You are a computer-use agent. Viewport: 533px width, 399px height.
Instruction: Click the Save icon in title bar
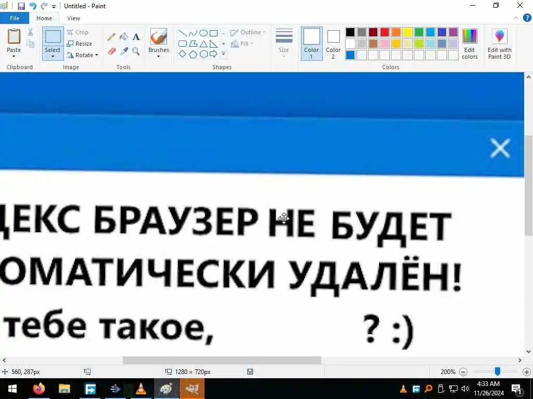21,6
